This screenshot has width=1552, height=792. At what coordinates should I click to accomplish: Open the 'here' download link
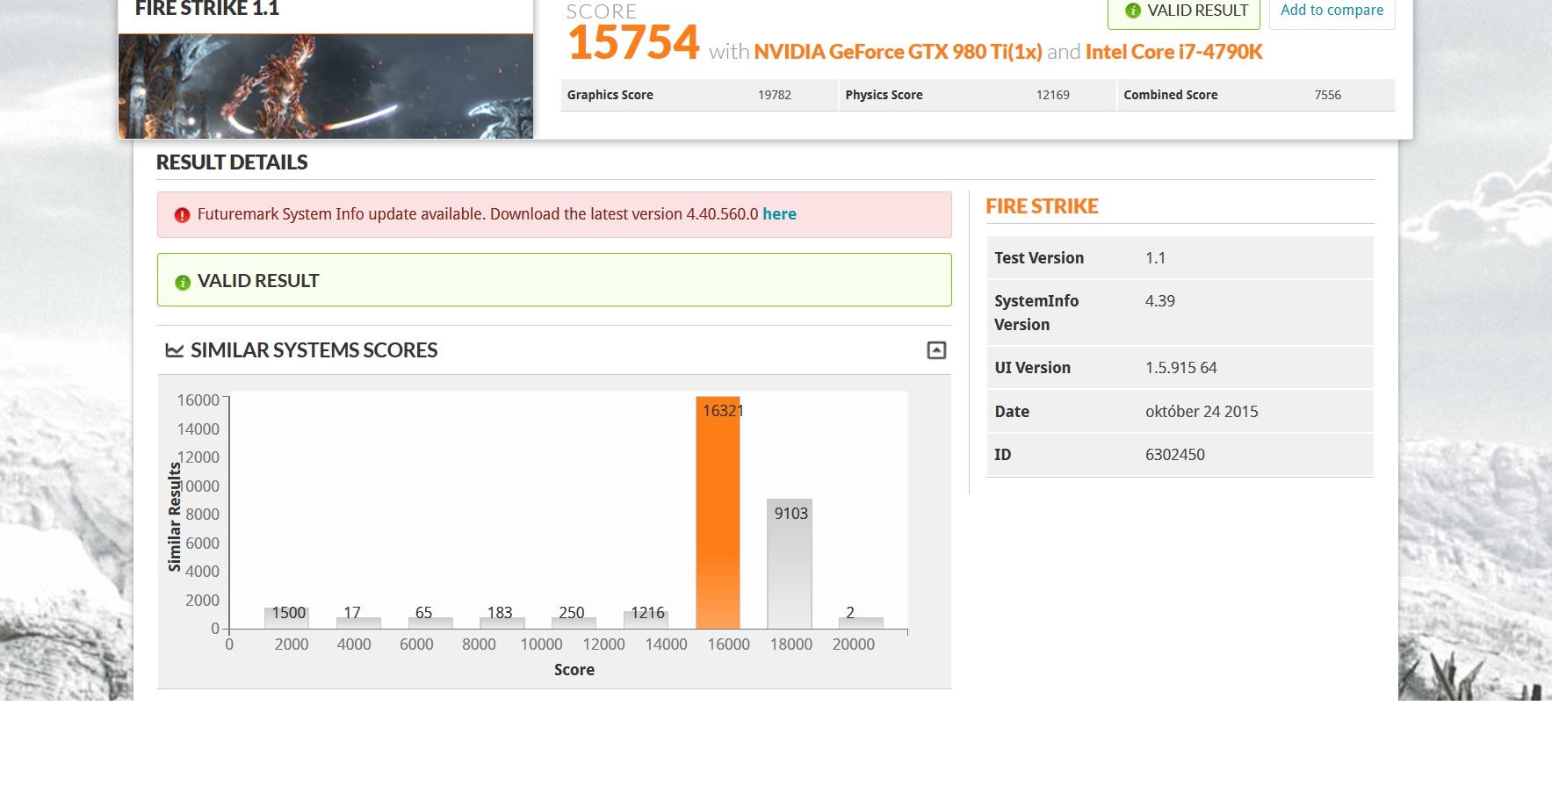pos(779,214)
